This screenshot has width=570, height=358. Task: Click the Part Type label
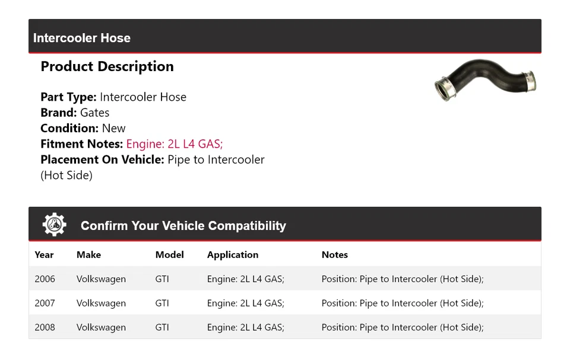[x=68, y=97]
